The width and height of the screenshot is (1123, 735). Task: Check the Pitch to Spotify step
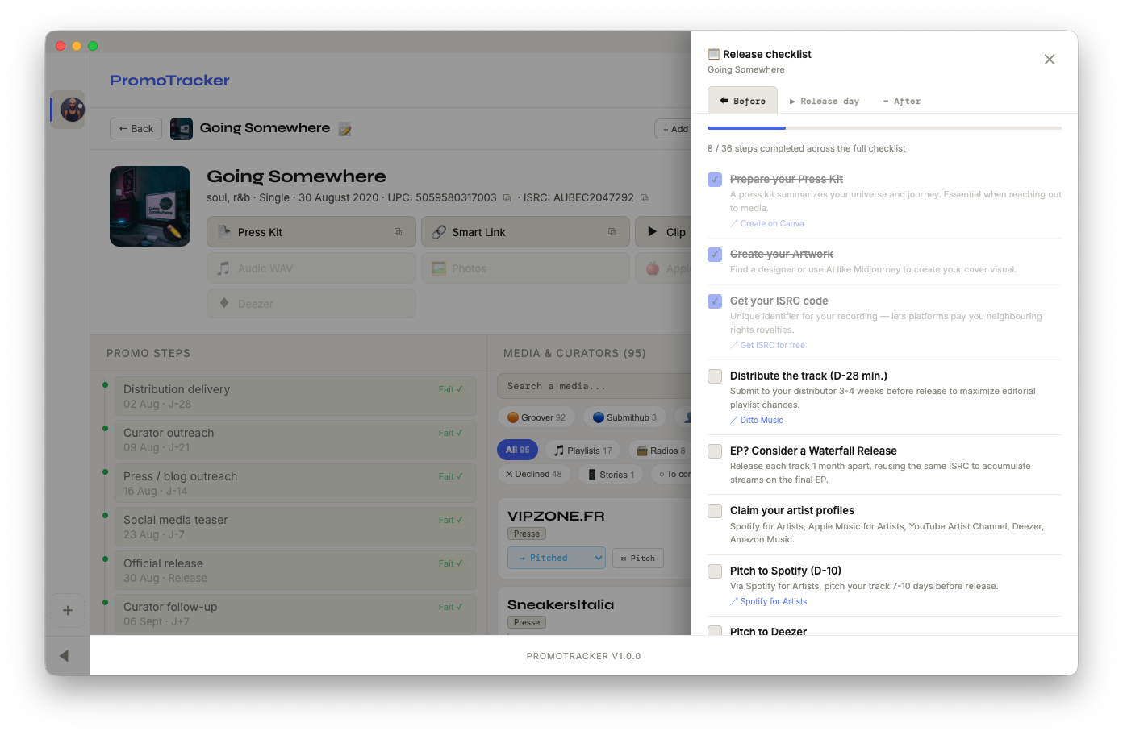tap(715, 571)
